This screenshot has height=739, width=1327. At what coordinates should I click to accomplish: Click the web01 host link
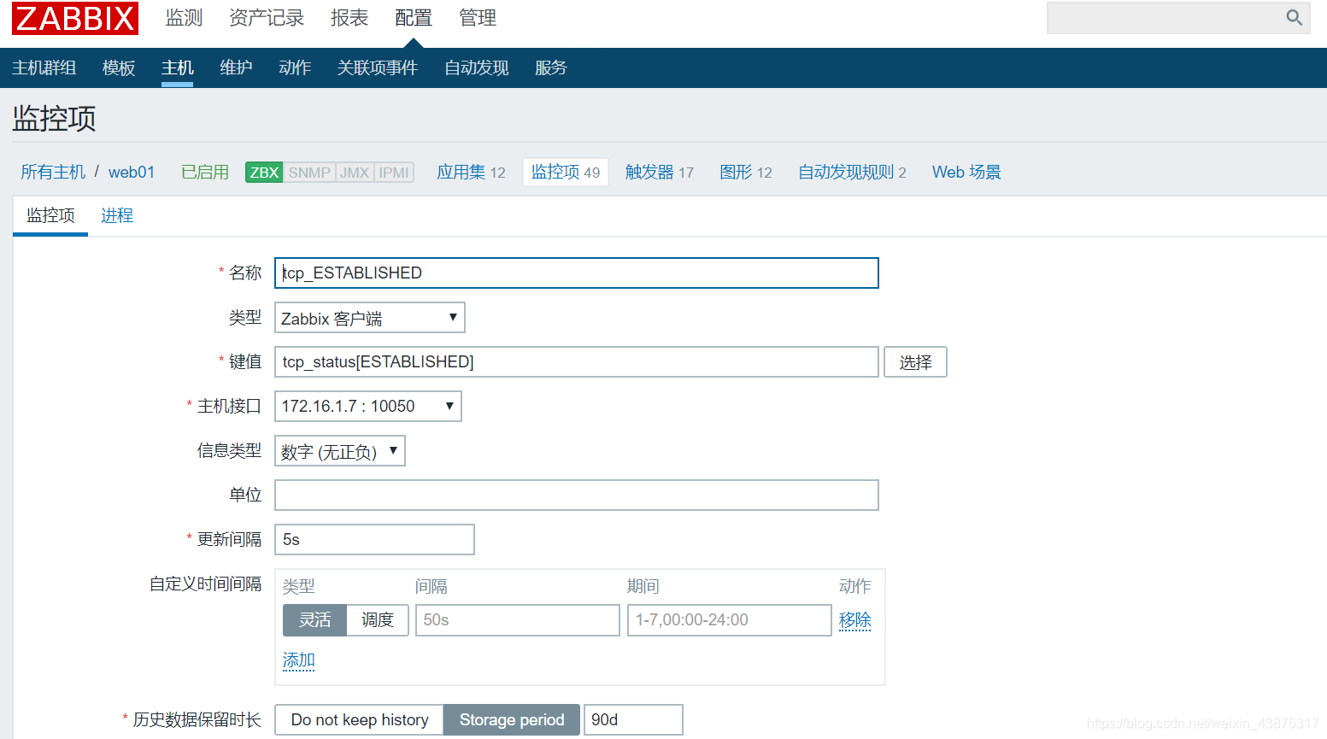pyautogui.click(x=132, y=172)
